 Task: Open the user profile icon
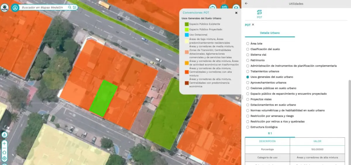pos(15,8)
